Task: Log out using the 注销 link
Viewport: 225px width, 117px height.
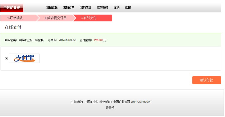Action: [116, 8]
